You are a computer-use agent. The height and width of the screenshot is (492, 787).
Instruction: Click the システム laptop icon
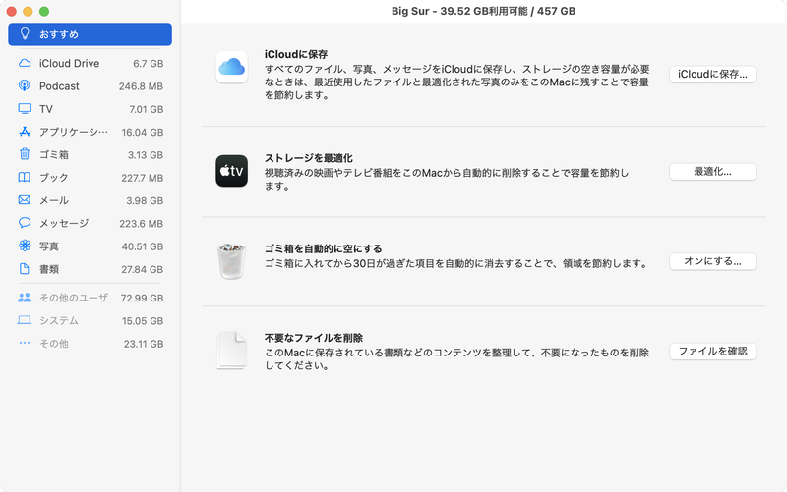(24, 319)
